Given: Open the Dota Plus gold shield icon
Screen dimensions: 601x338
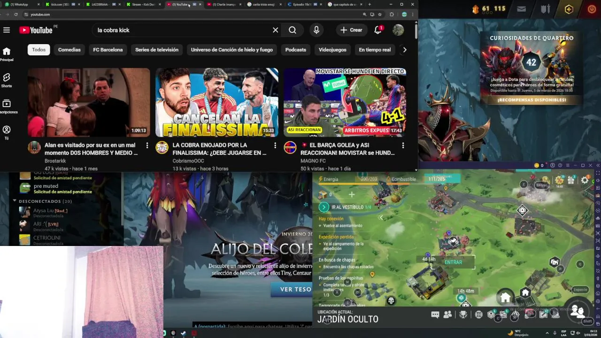Looking at the screenshot, I should coord(569,9).
